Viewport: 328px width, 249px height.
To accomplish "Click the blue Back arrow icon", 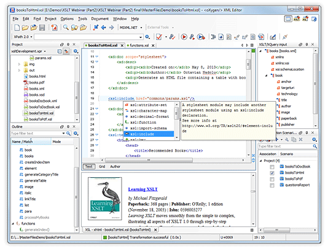I will pos(104,28).
